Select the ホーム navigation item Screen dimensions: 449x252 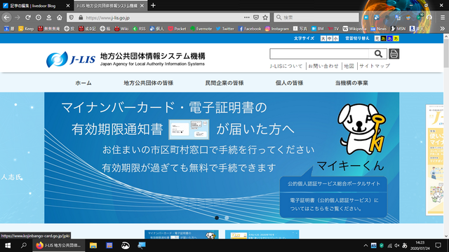pos(83,83)
